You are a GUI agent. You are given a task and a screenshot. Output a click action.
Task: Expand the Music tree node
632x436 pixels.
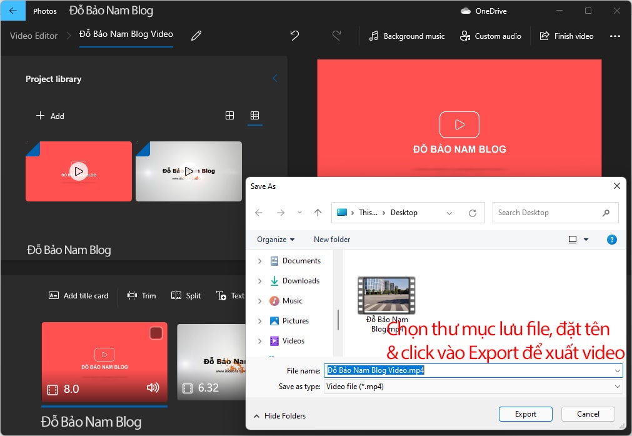point(259,301)
